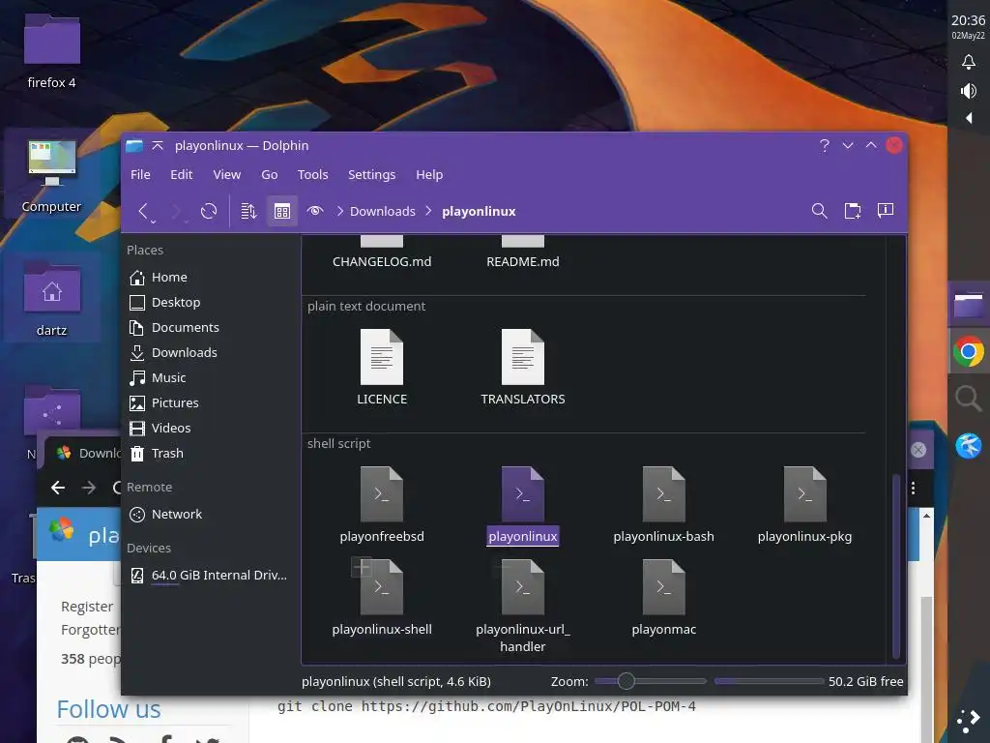Image resolution: width=990 pixels, height=743 pixels.
Task: Click the Dolphin forward arrow
Action: click(x=176, y=211)
